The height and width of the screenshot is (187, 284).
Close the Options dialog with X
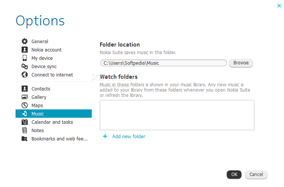click(x=279, y=6)
